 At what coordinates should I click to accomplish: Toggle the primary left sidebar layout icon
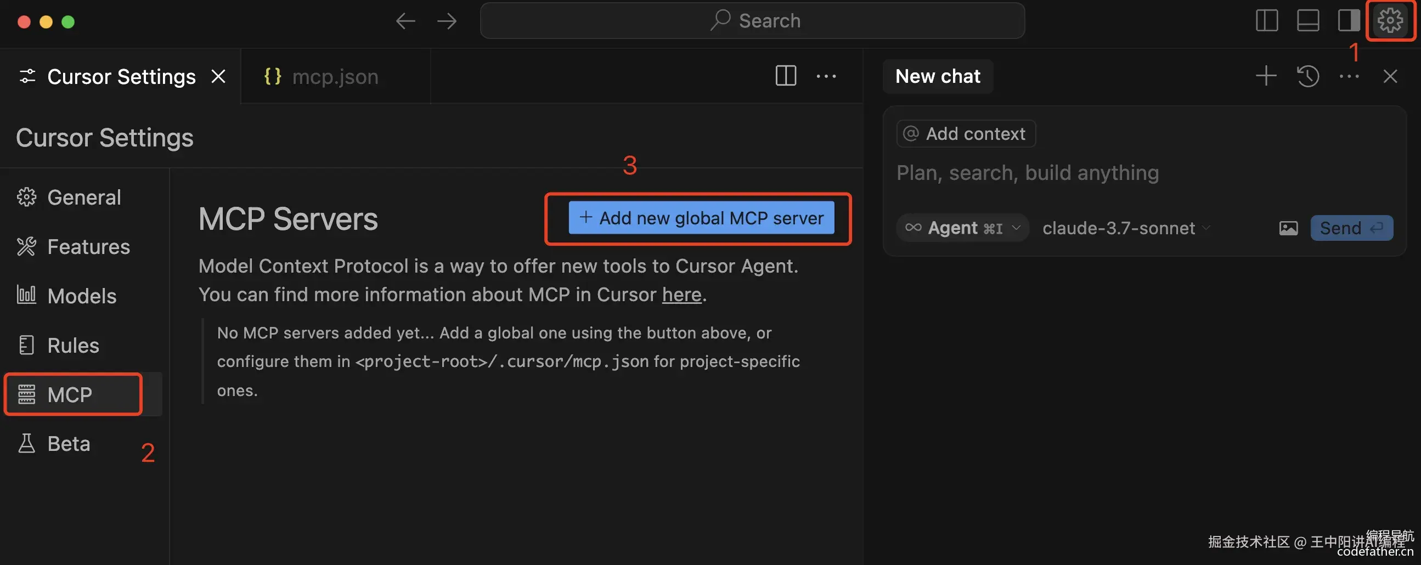(1267, 21)
